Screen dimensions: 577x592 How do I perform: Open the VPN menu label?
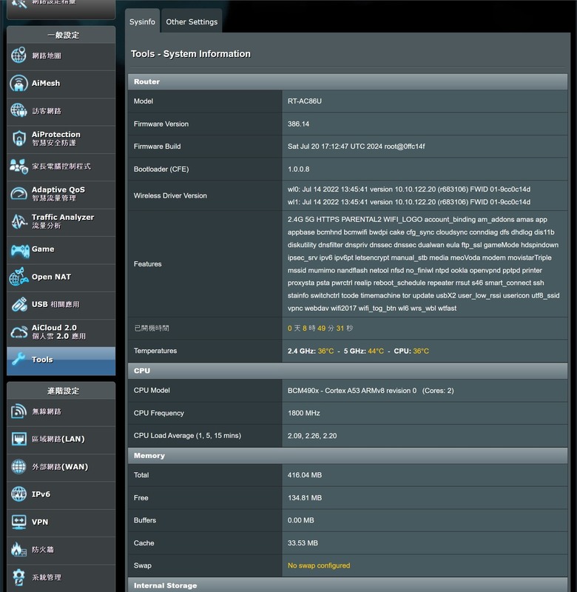(40, 522)
